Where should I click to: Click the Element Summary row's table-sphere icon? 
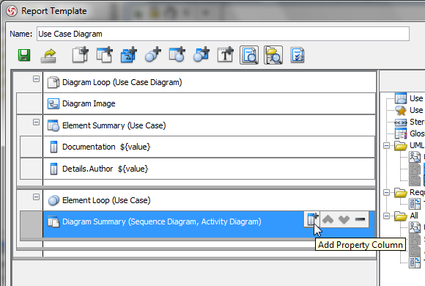pyautogui.click(x=53, y=125)
